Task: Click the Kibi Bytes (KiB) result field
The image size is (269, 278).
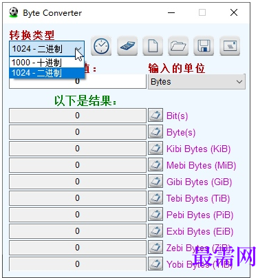Action: click(78, 149)
